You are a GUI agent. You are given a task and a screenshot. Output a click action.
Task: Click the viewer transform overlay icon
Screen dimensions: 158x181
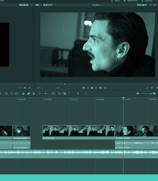pos(38,88)
